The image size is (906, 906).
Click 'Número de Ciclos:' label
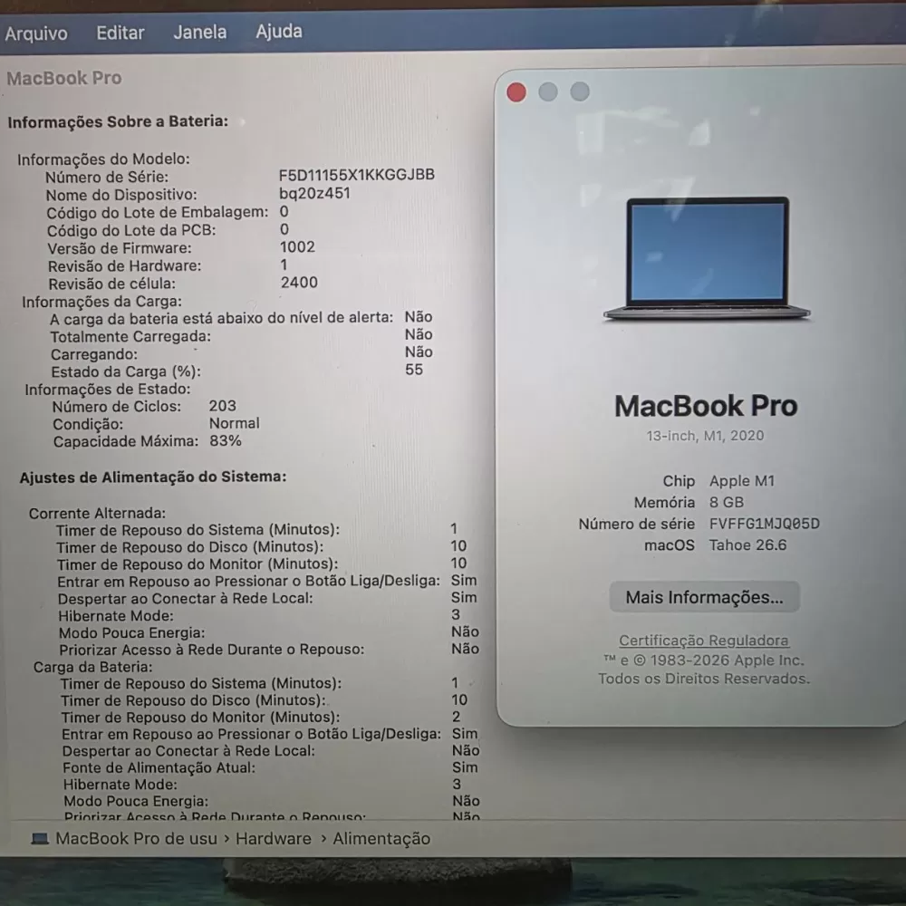pos(117,406)
